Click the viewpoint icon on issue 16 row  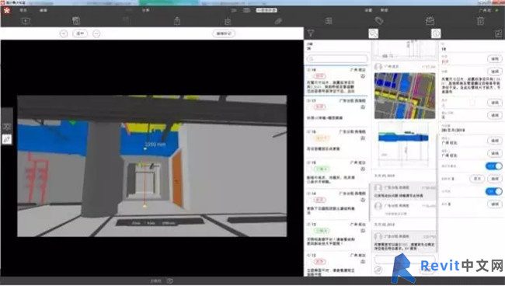363,138
